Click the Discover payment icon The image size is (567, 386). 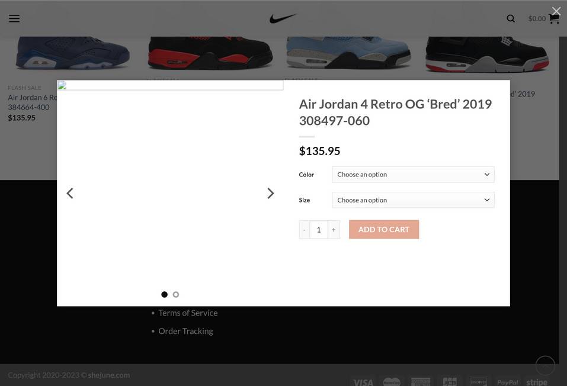coord(478,382)
